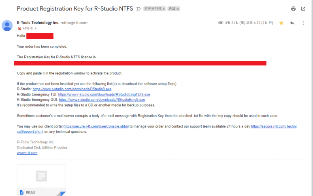The height and width of the screenshot is (196, 313).
Task: Click the crossed-out red icon beside 나에게
Action: [x=19, y=28]
